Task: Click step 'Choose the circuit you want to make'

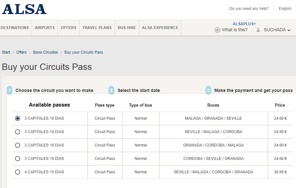Action: click(54, 90)
